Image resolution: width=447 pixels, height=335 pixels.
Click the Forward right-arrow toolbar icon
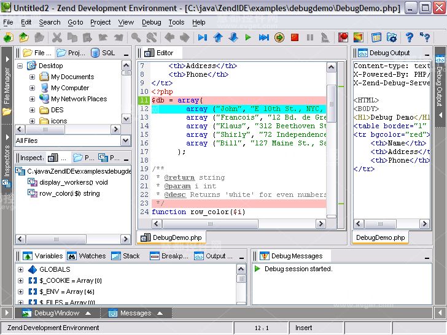coord(185,37)
